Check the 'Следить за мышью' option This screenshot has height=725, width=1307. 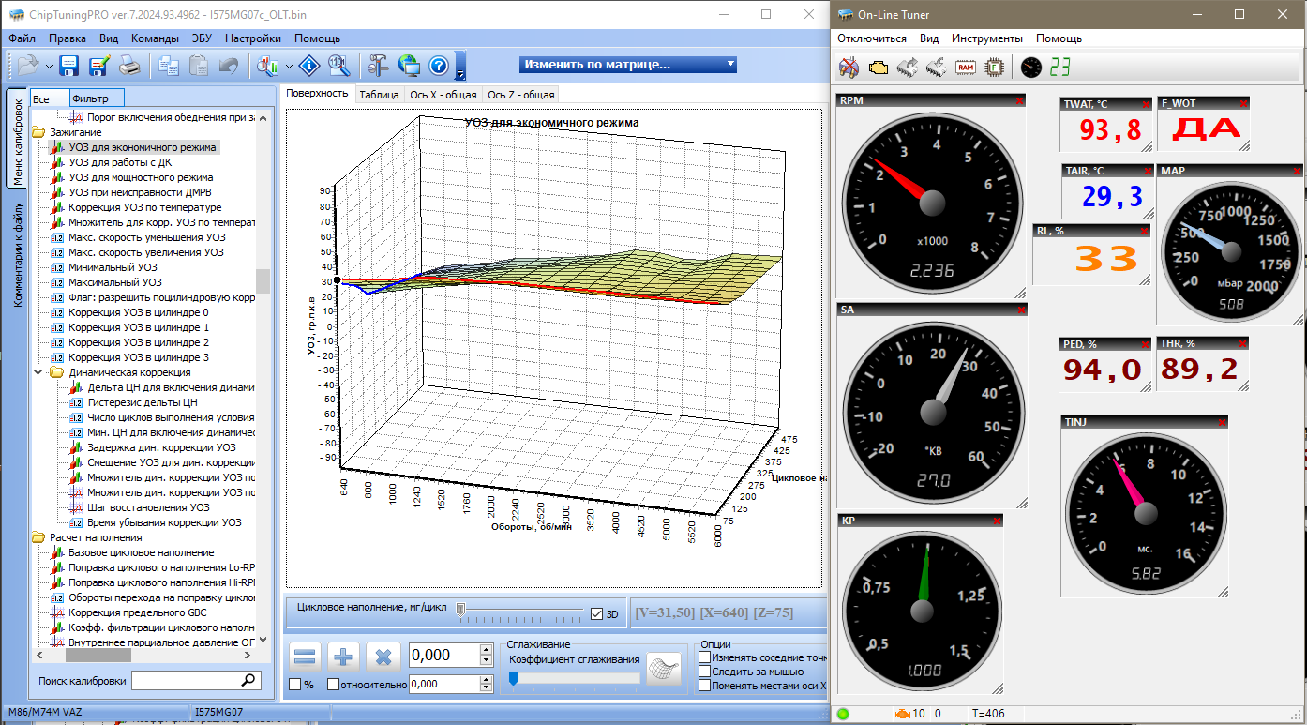coord(705,672)
